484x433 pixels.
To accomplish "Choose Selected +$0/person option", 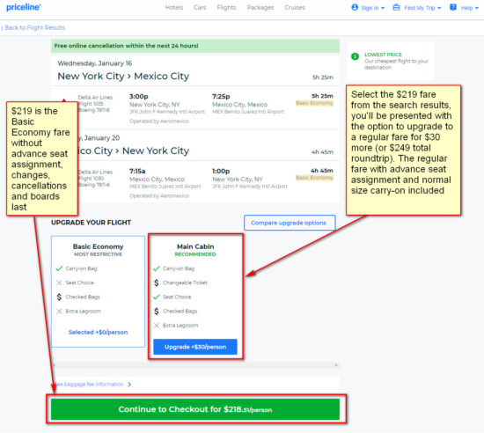I will coord(99,332).
